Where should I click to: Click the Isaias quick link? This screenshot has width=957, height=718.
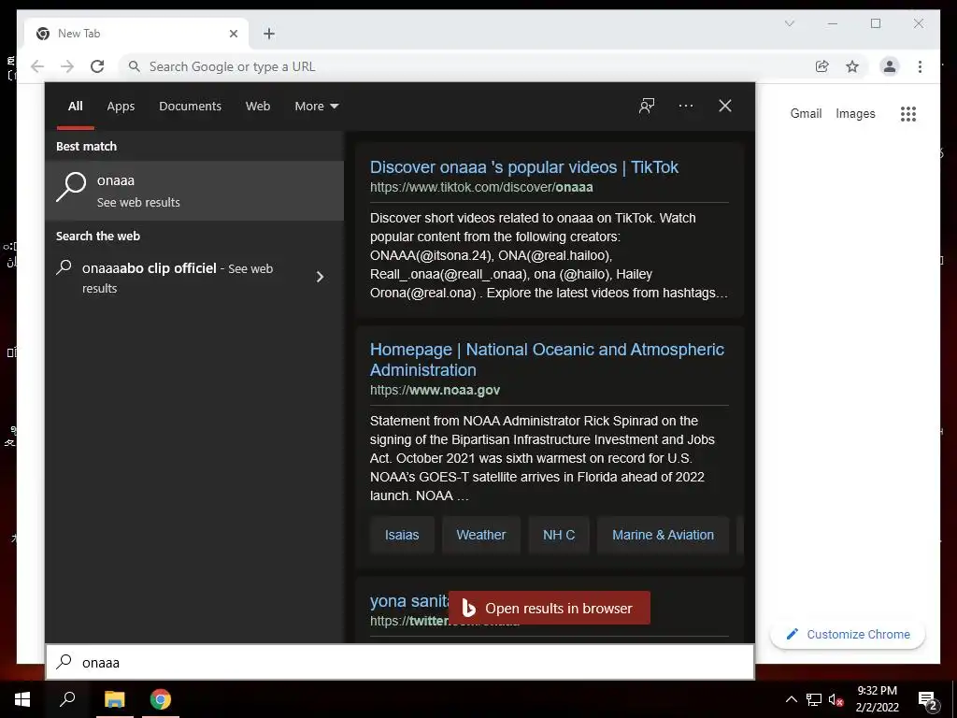point(402,535)
